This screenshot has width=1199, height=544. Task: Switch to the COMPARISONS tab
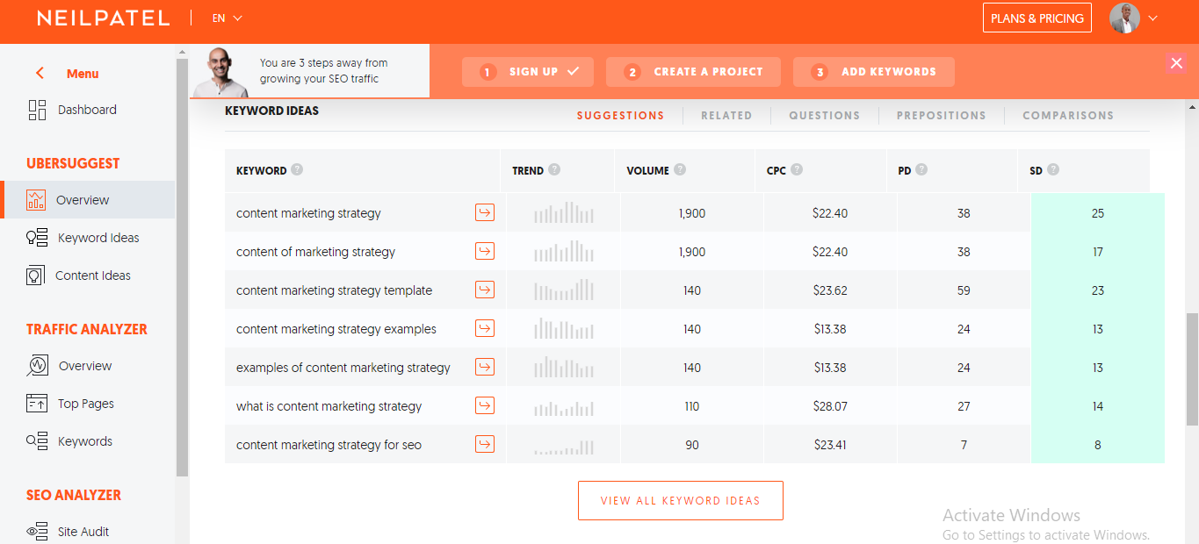click(x=1068, y=115)
